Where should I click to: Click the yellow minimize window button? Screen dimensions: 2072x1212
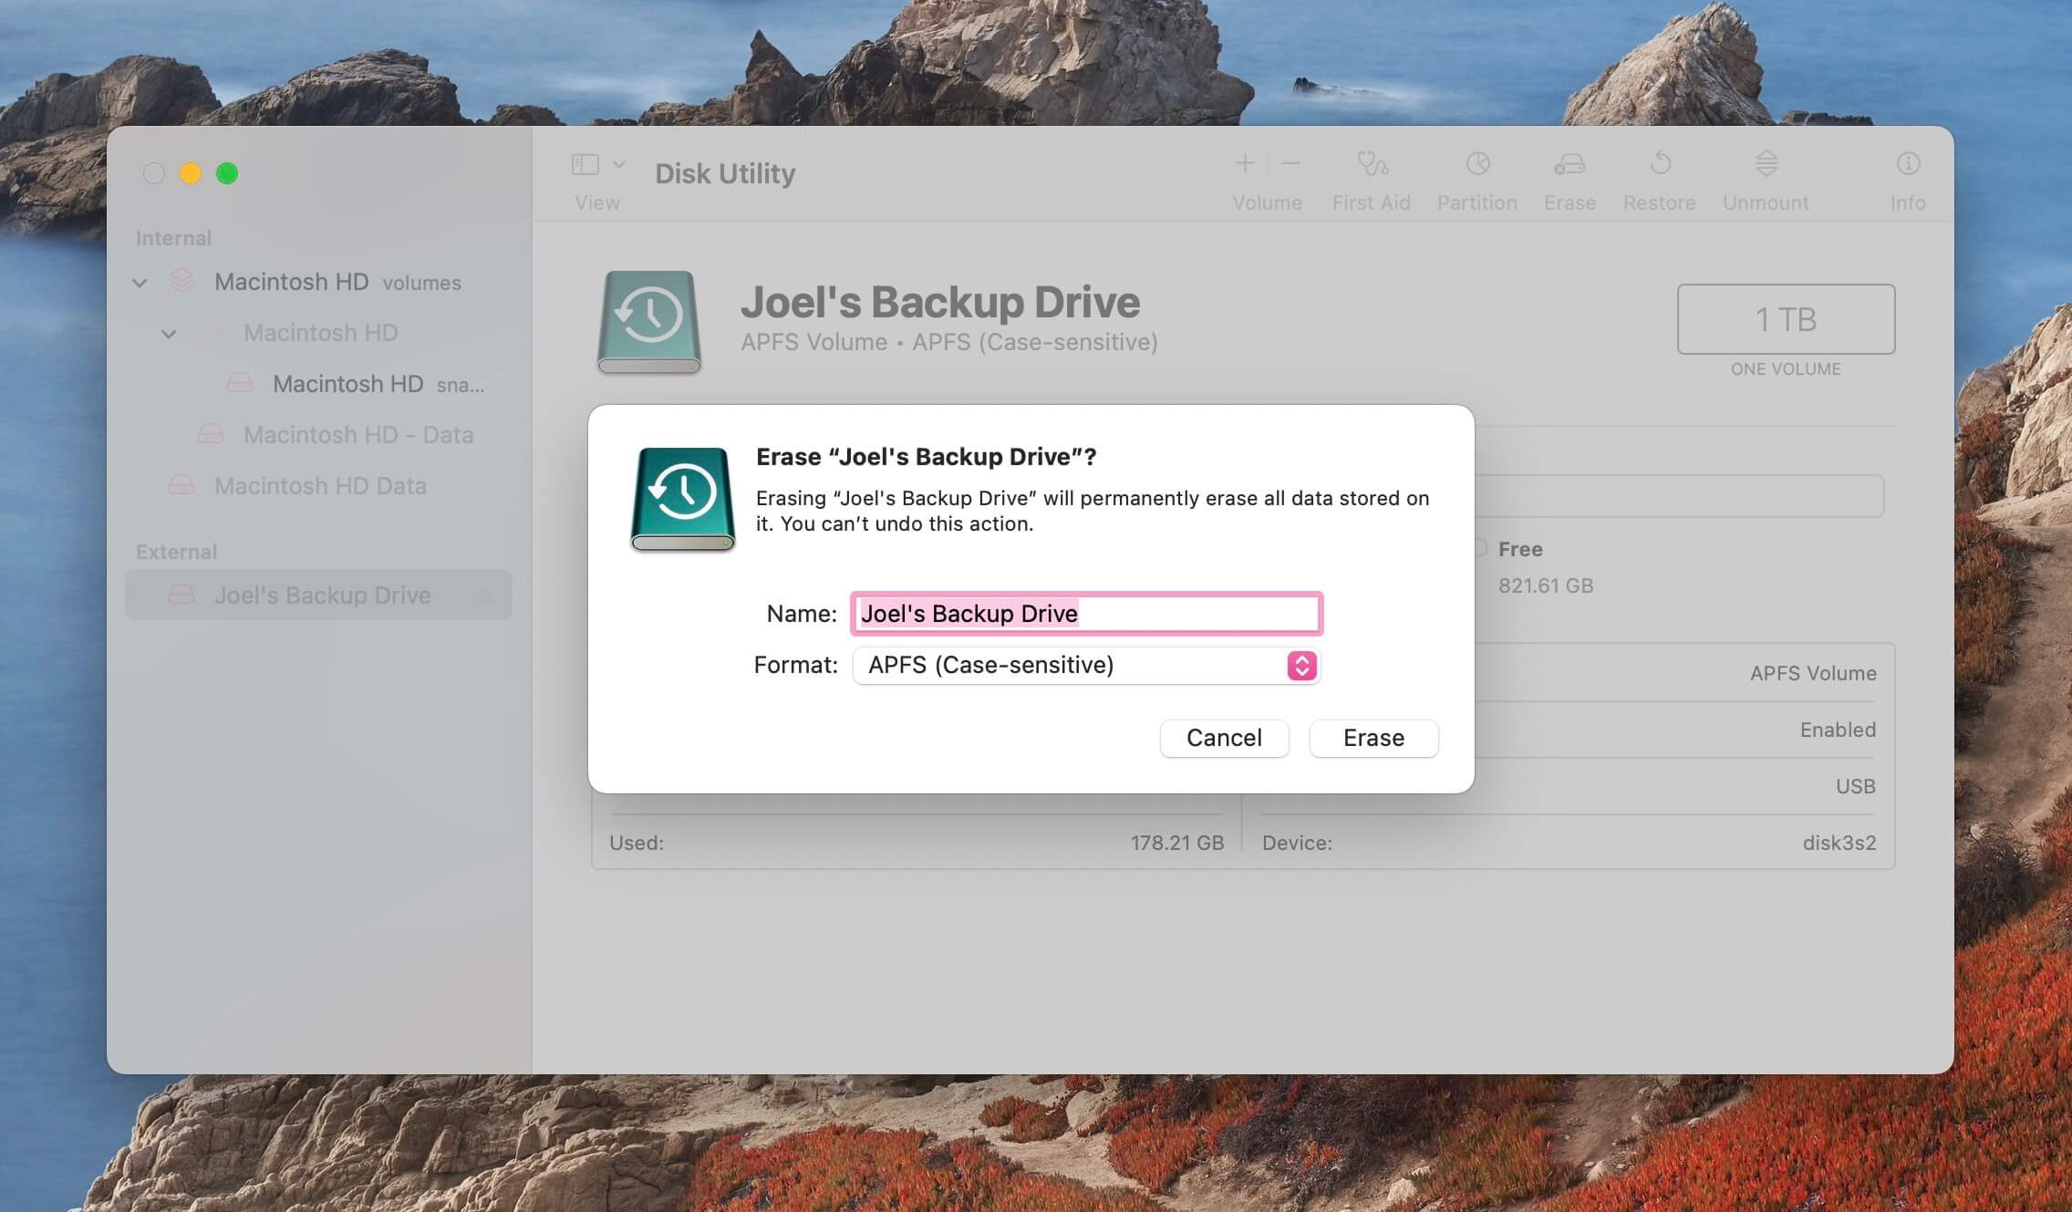tap(191, 173)
